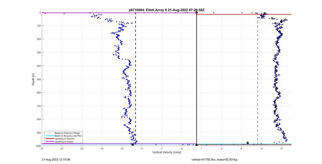Click depth tick label '200'
The image size is (322, 164).
point(39,39)
